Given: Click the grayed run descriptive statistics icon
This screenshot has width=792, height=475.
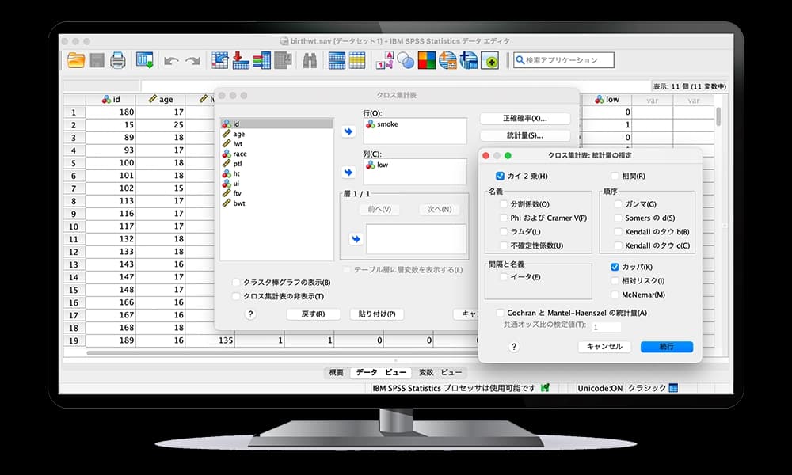Looking at the screenshot, I should pos(283,61).
